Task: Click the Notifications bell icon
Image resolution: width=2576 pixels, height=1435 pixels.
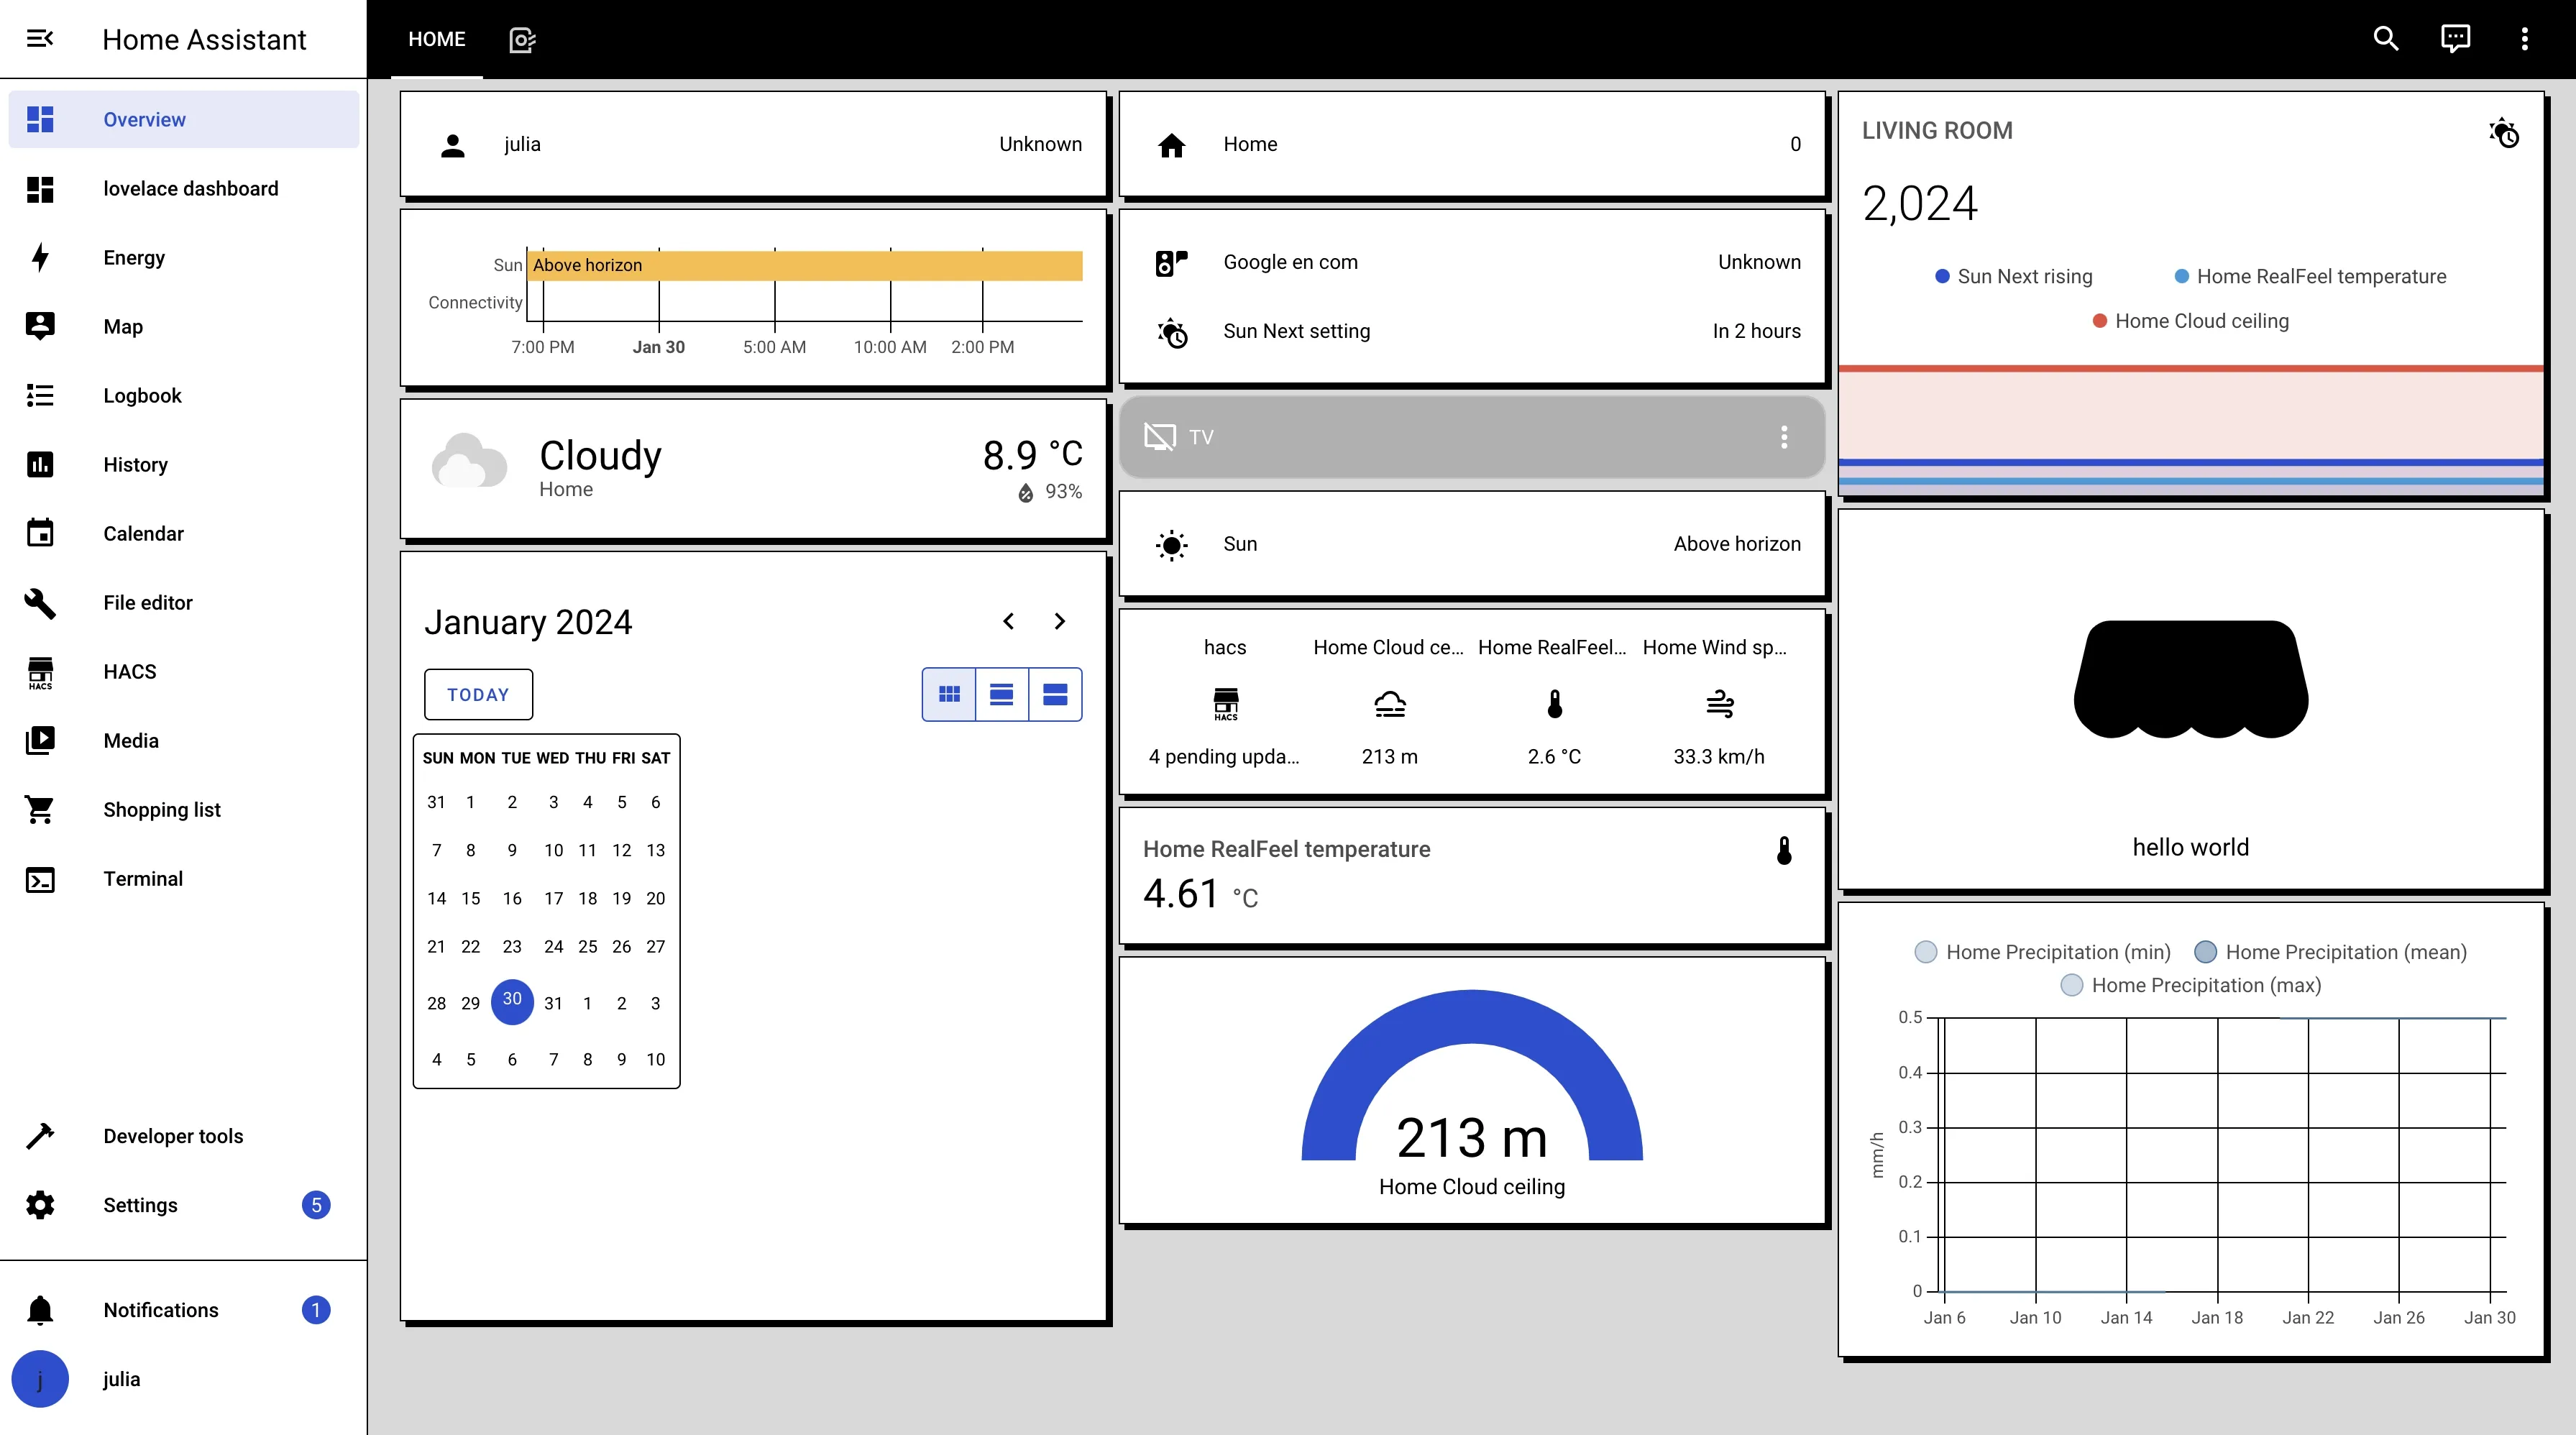Action: 40,1310
